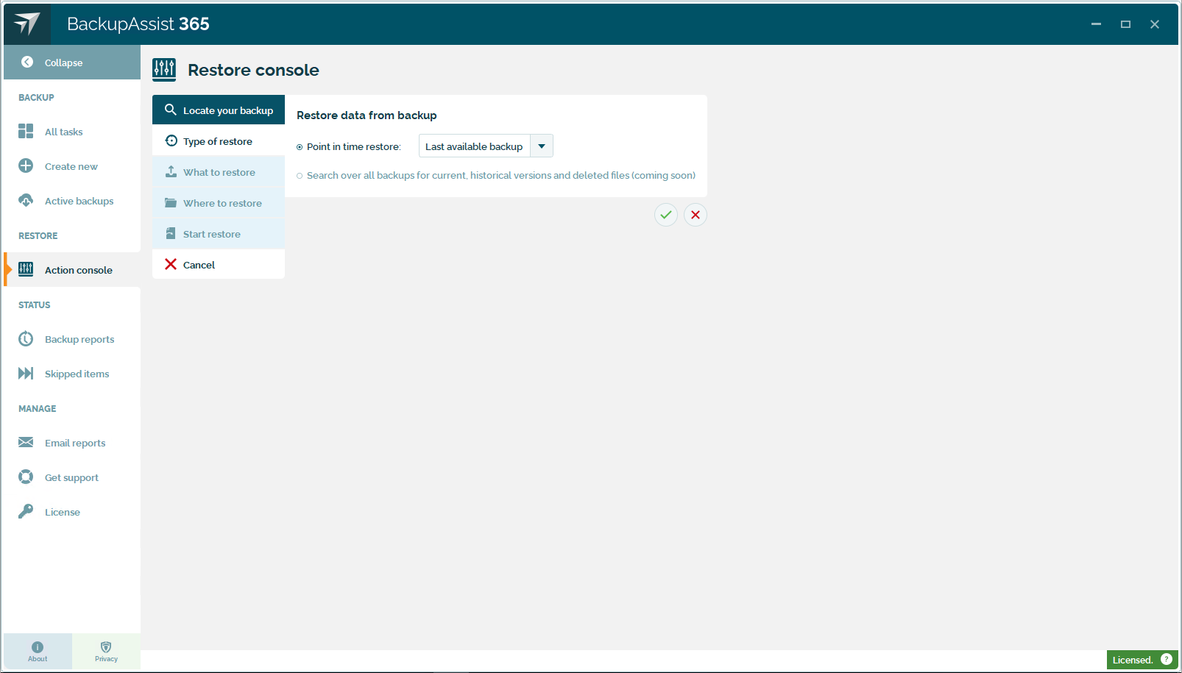Click the Restore data from backup heading

(x=367, y=115)
